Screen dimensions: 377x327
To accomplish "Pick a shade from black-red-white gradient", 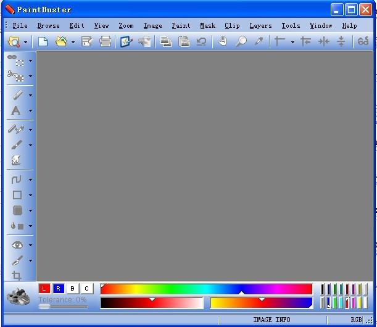I will point(152,303).
